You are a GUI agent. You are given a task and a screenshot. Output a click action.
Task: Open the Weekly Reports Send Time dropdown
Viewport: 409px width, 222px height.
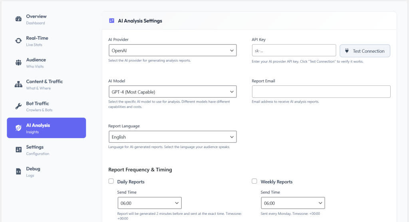point(293,203)
